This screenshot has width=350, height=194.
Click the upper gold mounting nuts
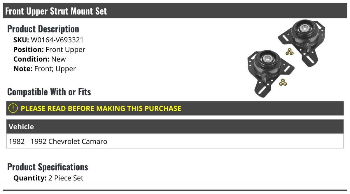tap(290, 52)
